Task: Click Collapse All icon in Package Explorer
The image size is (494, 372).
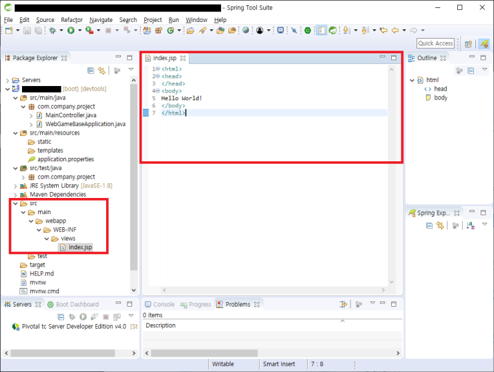Action: tap(91, 70)
